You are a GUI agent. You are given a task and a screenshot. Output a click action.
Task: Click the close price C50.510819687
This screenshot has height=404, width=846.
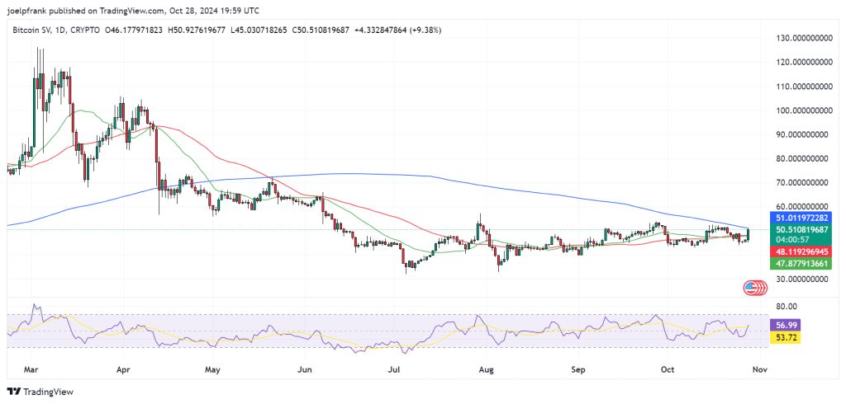tap(321, 31)
